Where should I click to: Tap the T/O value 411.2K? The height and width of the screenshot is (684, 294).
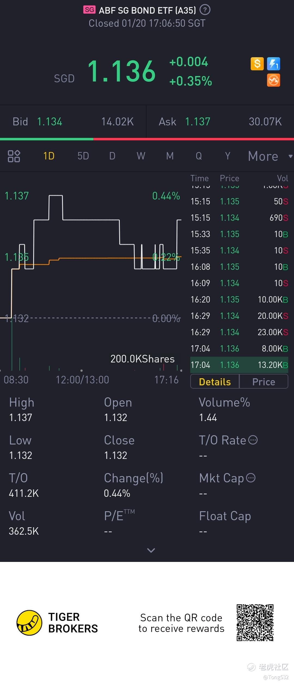tap(24, 493)
